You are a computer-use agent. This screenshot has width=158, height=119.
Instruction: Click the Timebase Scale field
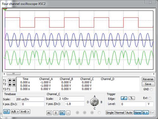pos(30,99)
